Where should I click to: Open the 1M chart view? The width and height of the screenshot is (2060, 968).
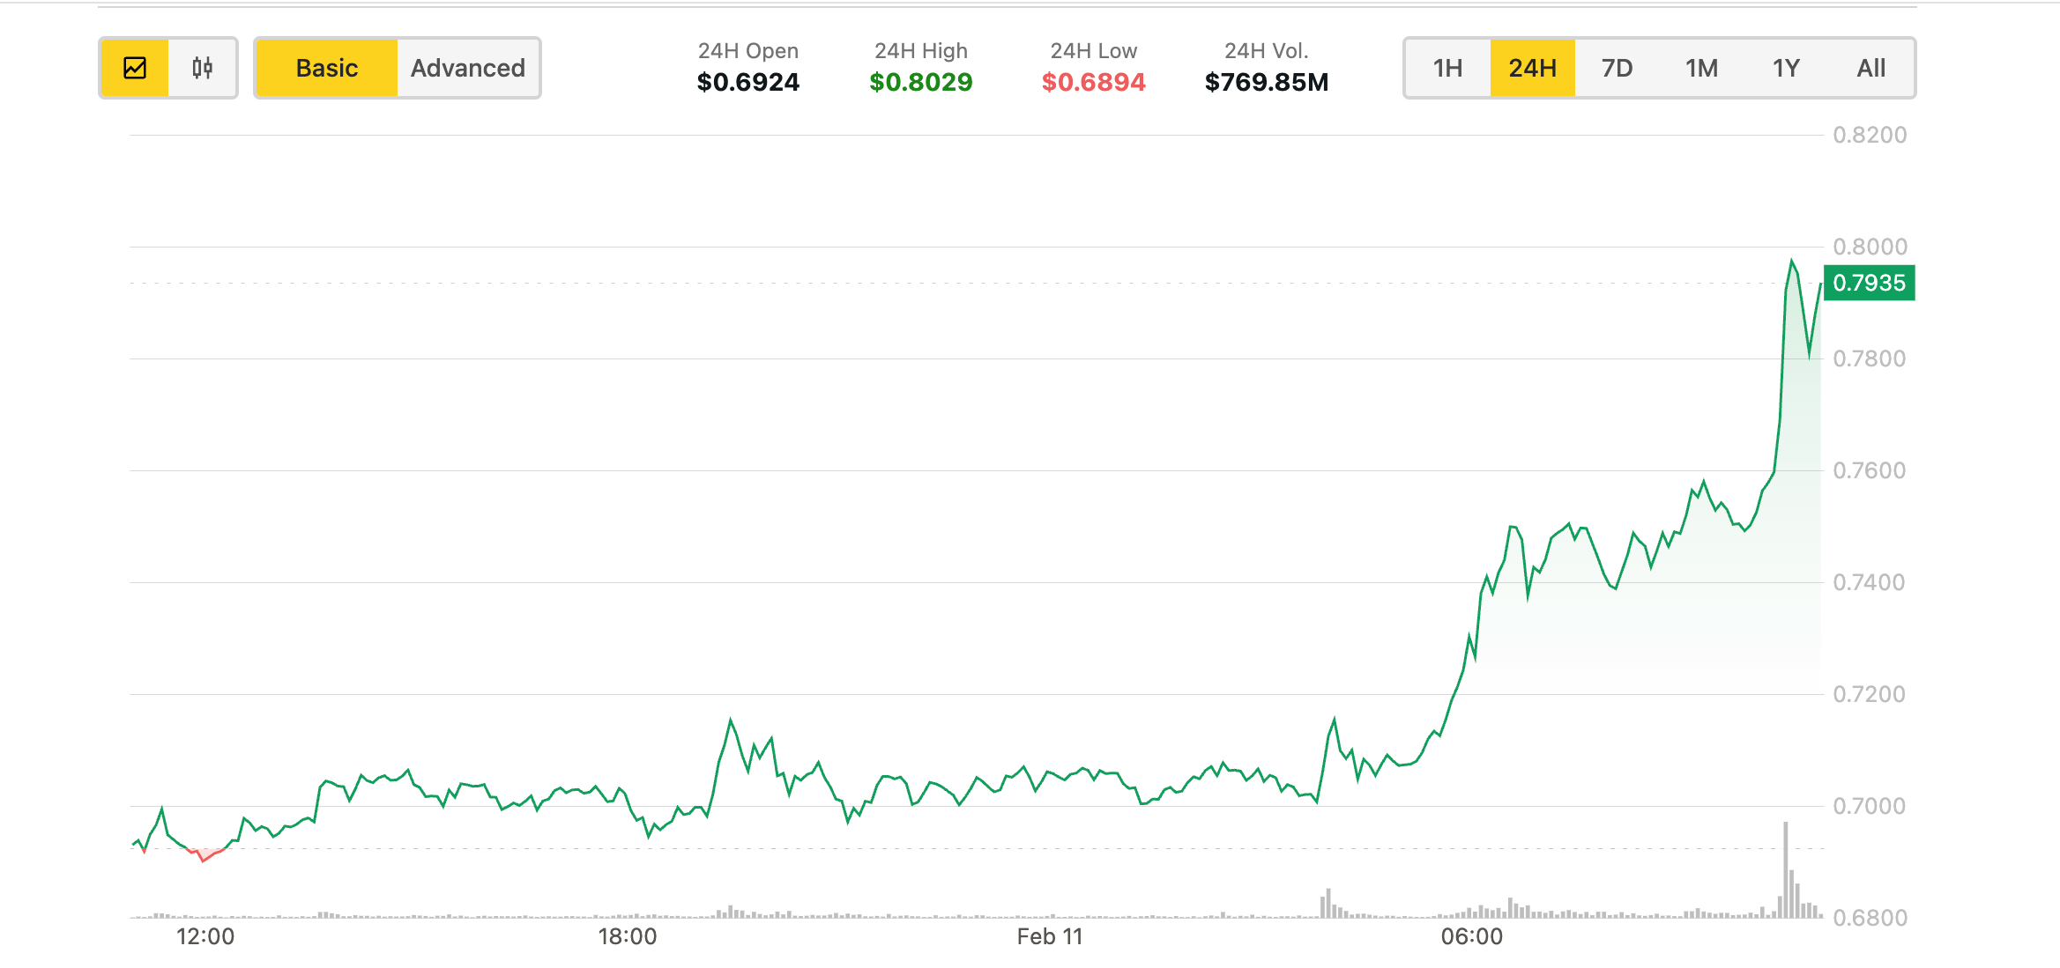pyautogui.click(x=1700, y=67)
